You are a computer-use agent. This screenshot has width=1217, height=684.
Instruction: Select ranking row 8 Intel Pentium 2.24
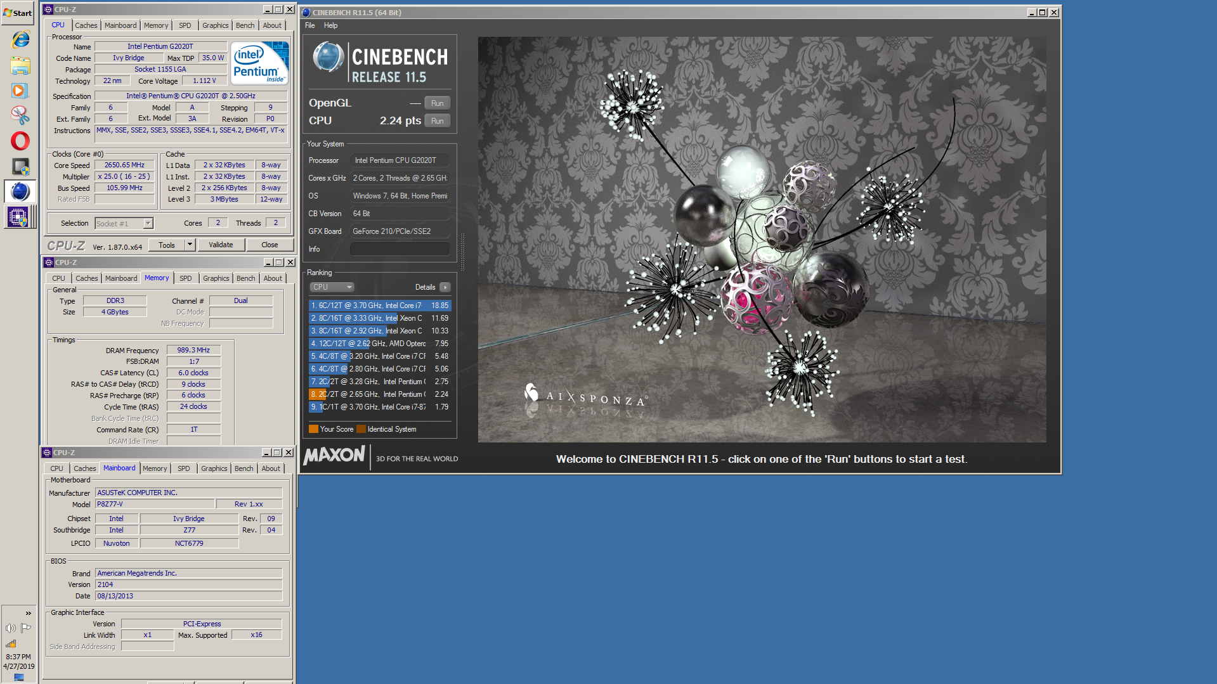pos(379,394)
